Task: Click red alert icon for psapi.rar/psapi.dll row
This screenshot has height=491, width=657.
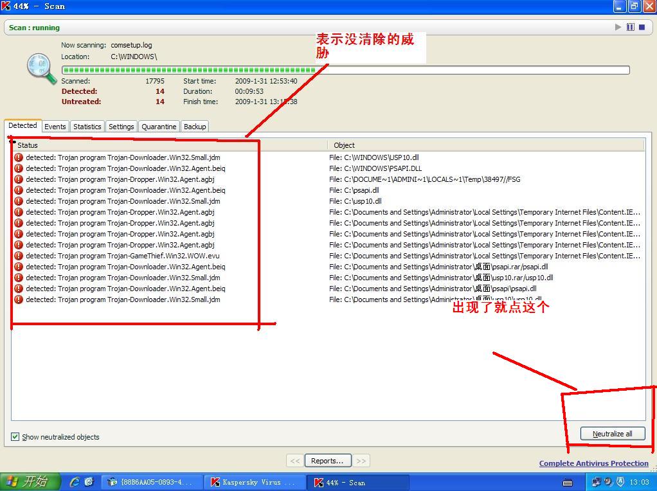Action: [x=19, y=267]
